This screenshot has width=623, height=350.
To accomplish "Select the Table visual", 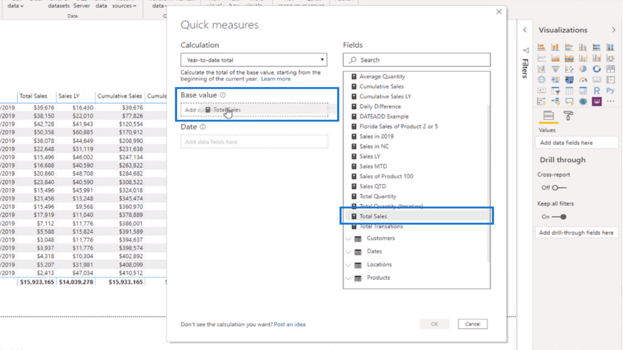I will click(569, 91).
